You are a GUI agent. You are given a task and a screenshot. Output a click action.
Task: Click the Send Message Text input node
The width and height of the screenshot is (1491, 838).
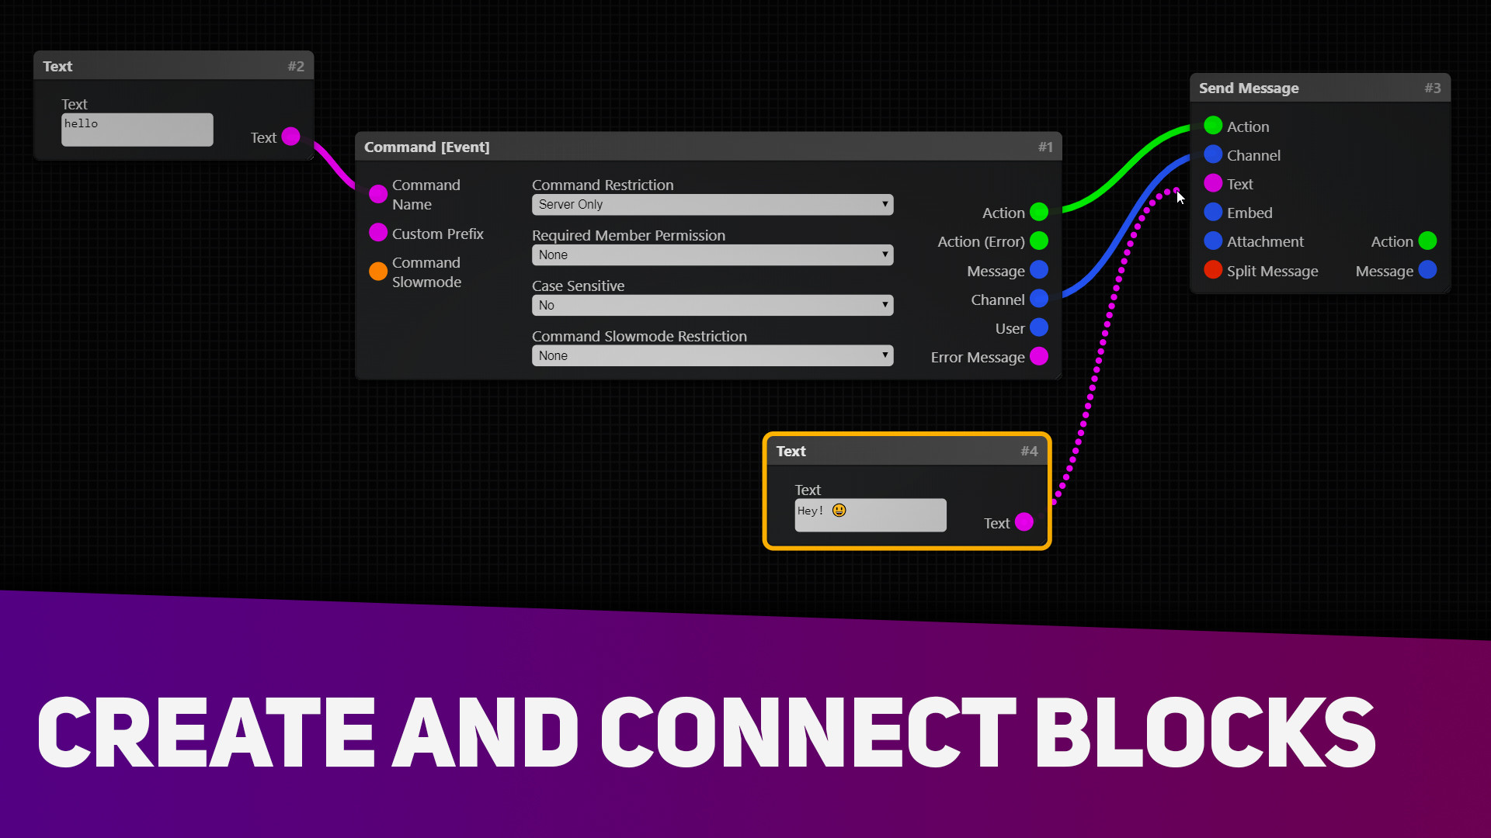(x=1212, y=183)
